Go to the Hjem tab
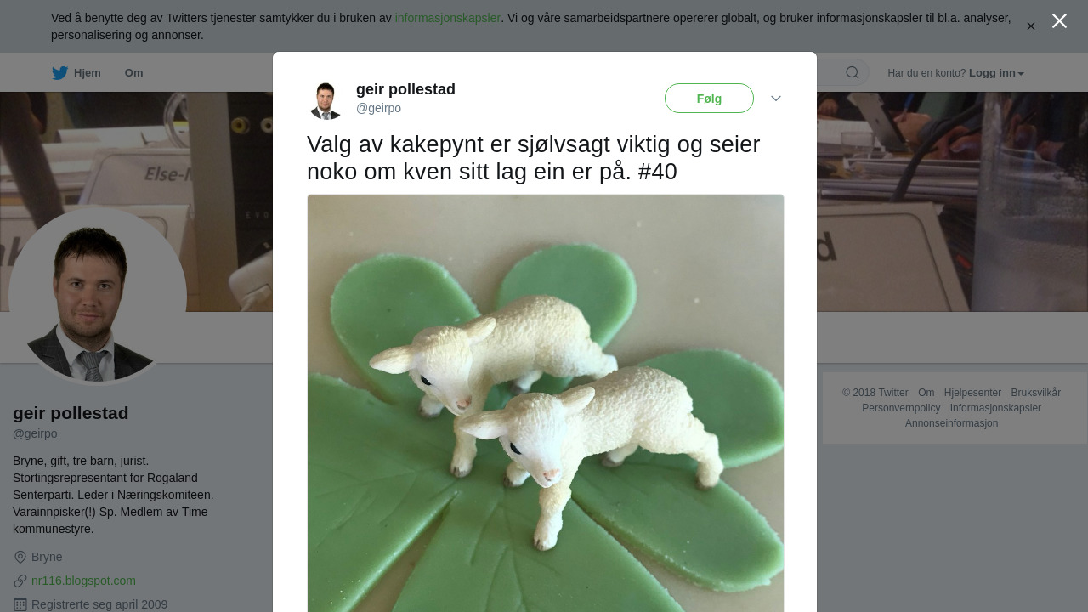 pyautogui.click(x=76, y=73)
